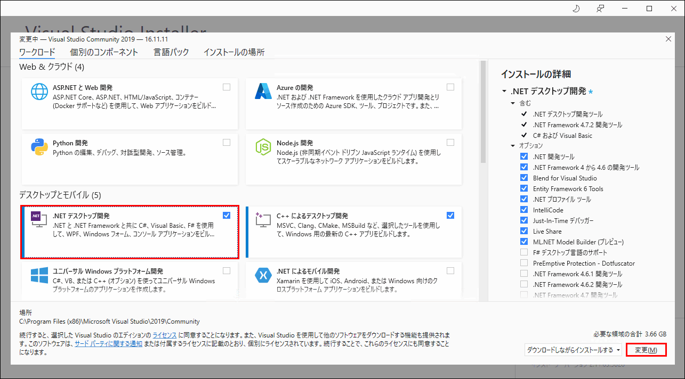
Task: Close the modify dialog with X
Action: 668,39
